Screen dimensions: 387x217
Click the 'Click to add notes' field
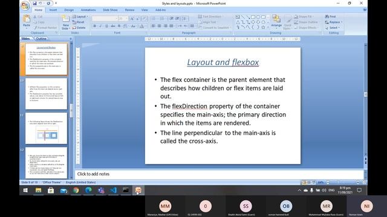click(219, 174)
